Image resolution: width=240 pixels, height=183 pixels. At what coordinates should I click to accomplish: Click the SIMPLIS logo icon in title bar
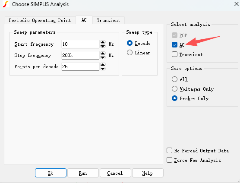6,4
